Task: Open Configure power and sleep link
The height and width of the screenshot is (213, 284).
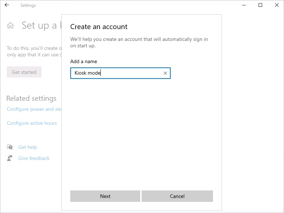Action: click(x=34, y=109)
